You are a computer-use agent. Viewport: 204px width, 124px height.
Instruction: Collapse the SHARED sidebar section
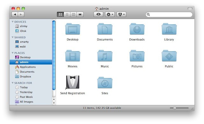pyautogui.click(x=13, y=37)
